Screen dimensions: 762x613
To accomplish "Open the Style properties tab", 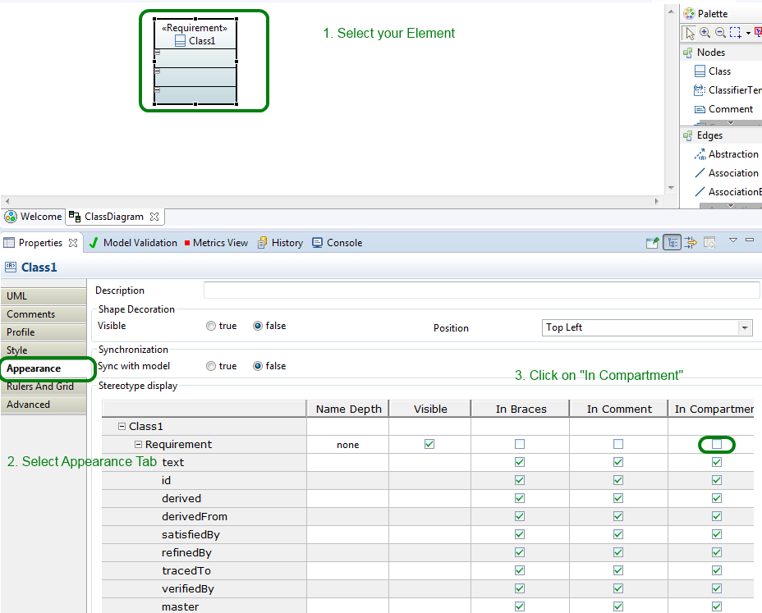I will point(44,350).
